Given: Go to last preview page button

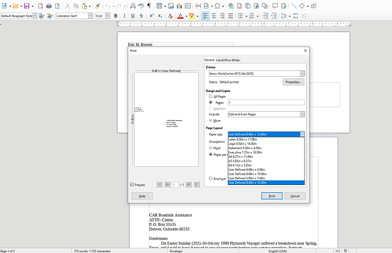Looking at the screenshot, I should tap(197, 184).
